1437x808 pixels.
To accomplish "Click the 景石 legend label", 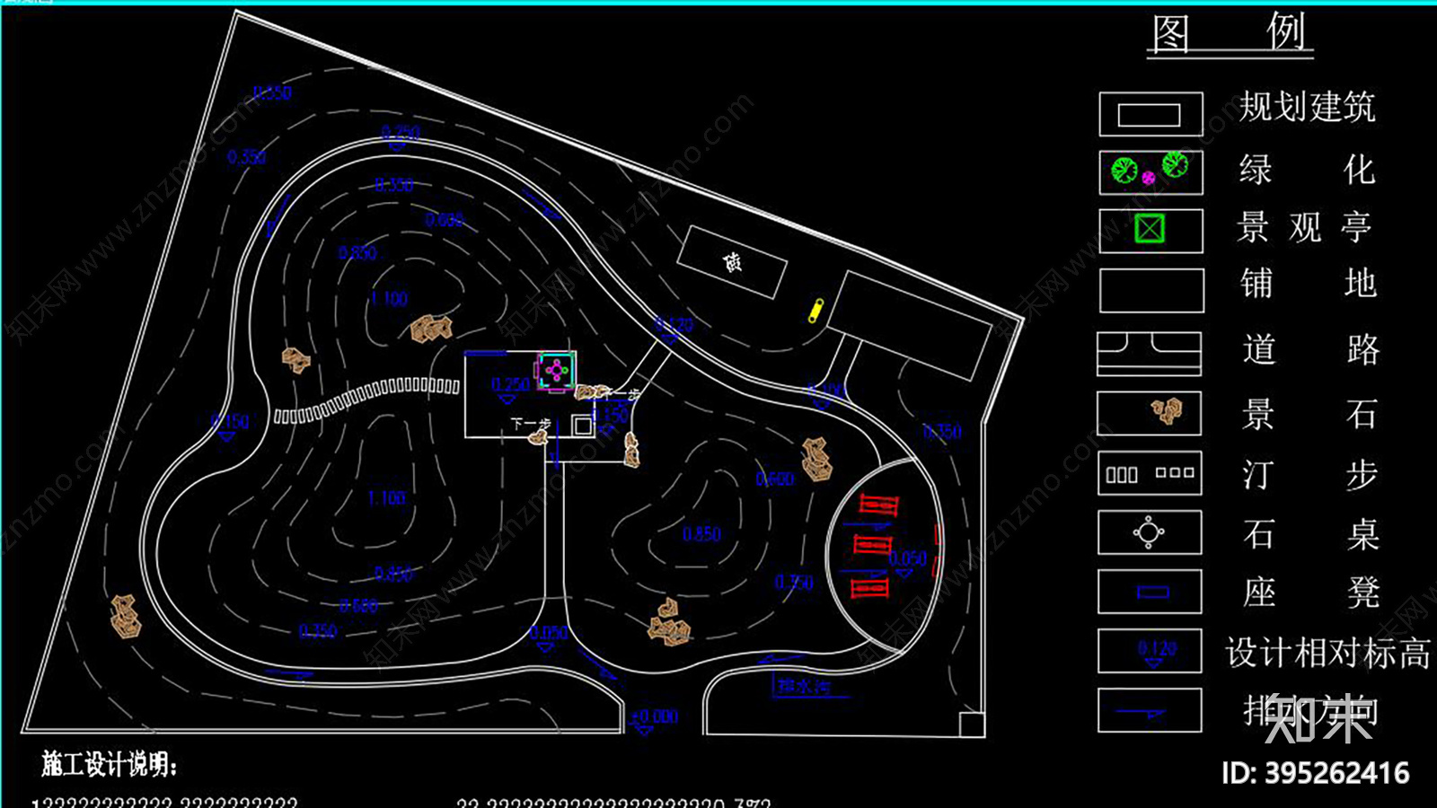I will (x=1309, y=414).
